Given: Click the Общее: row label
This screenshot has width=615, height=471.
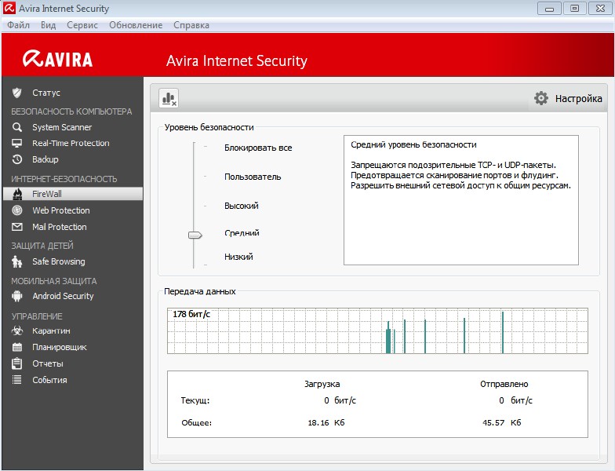Looking at the screenshot, I should click(196, 422).
